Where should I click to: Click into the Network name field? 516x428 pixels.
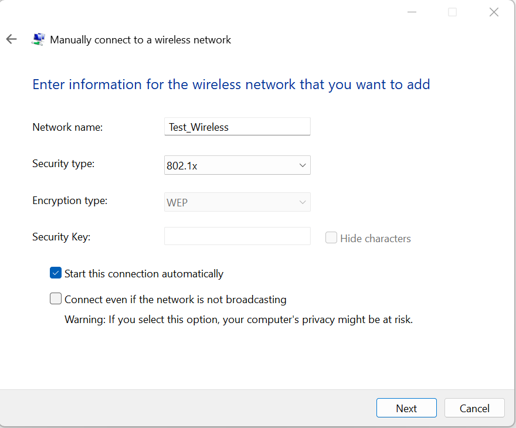click(237, 126)
